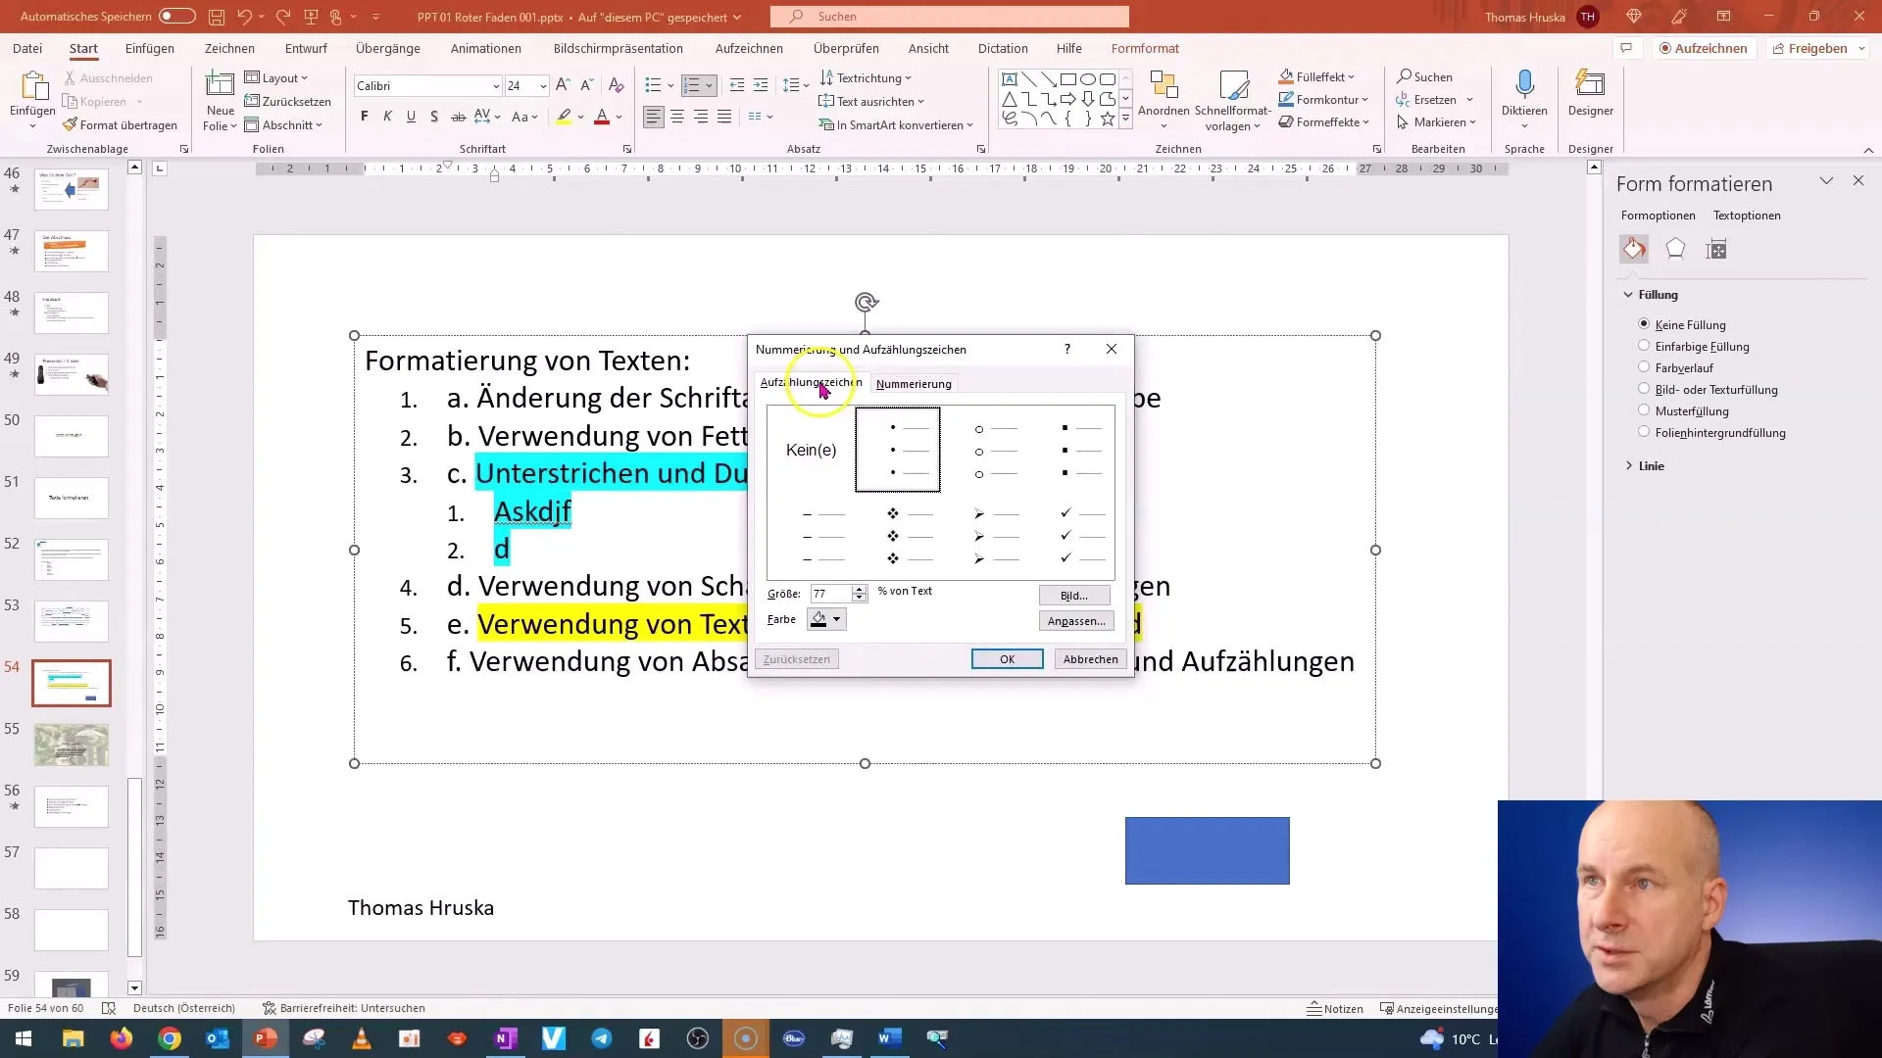Click the Anpassen... button in dialog
This screenshot has height=1058, width=1882.
[x=1075, y=621]
